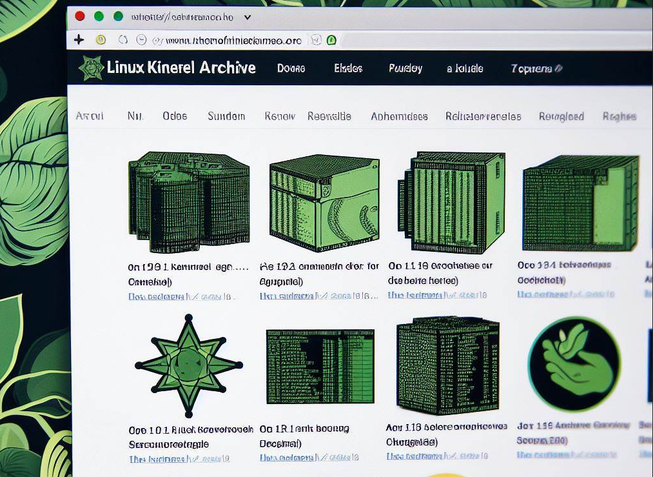Viewport: 653px width, 477px height.
Task: Switch to the "Rughes" tab
Action: (x=619, y=116)
